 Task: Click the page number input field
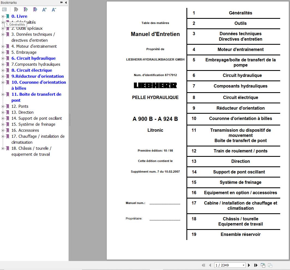[x=228, y=265]
